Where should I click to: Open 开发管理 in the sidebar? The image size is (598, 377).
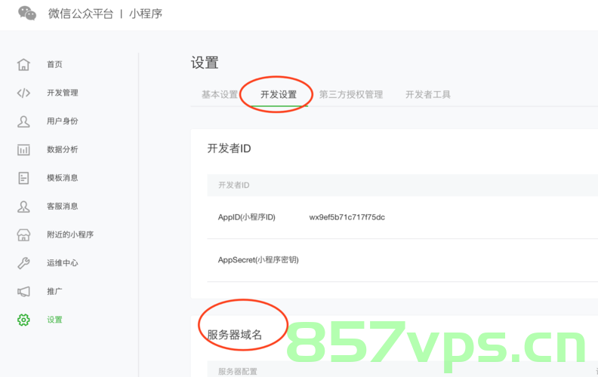pos(63,93)
